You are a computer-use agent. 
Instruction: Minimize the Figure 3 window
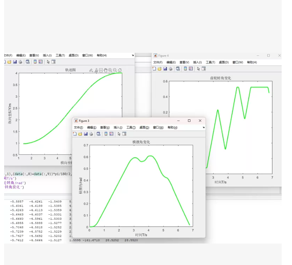[x=178, y=121]
